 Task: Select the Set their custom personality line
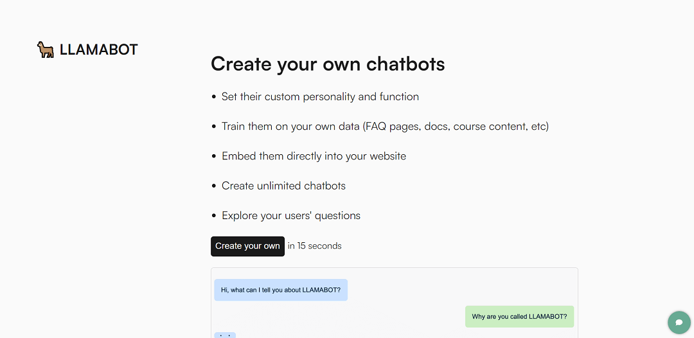click(x=320, y=97)
